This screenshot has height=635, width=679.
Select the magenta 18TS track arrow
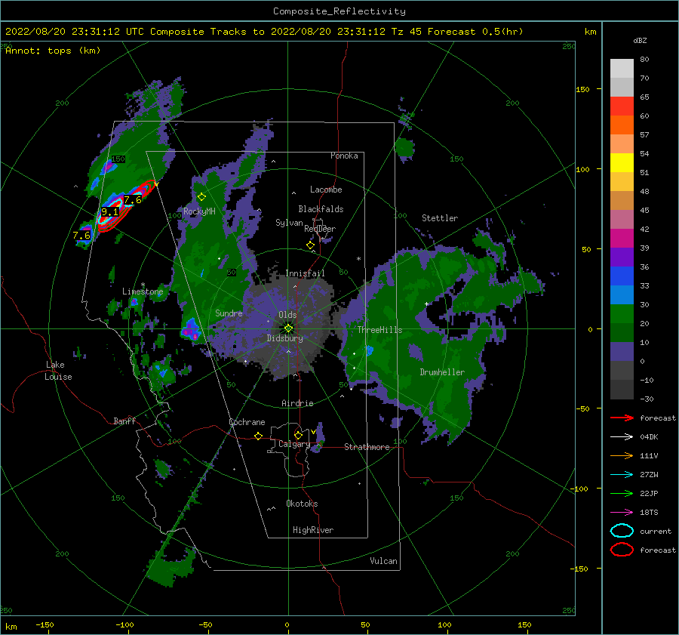click(x=622, y=513)
